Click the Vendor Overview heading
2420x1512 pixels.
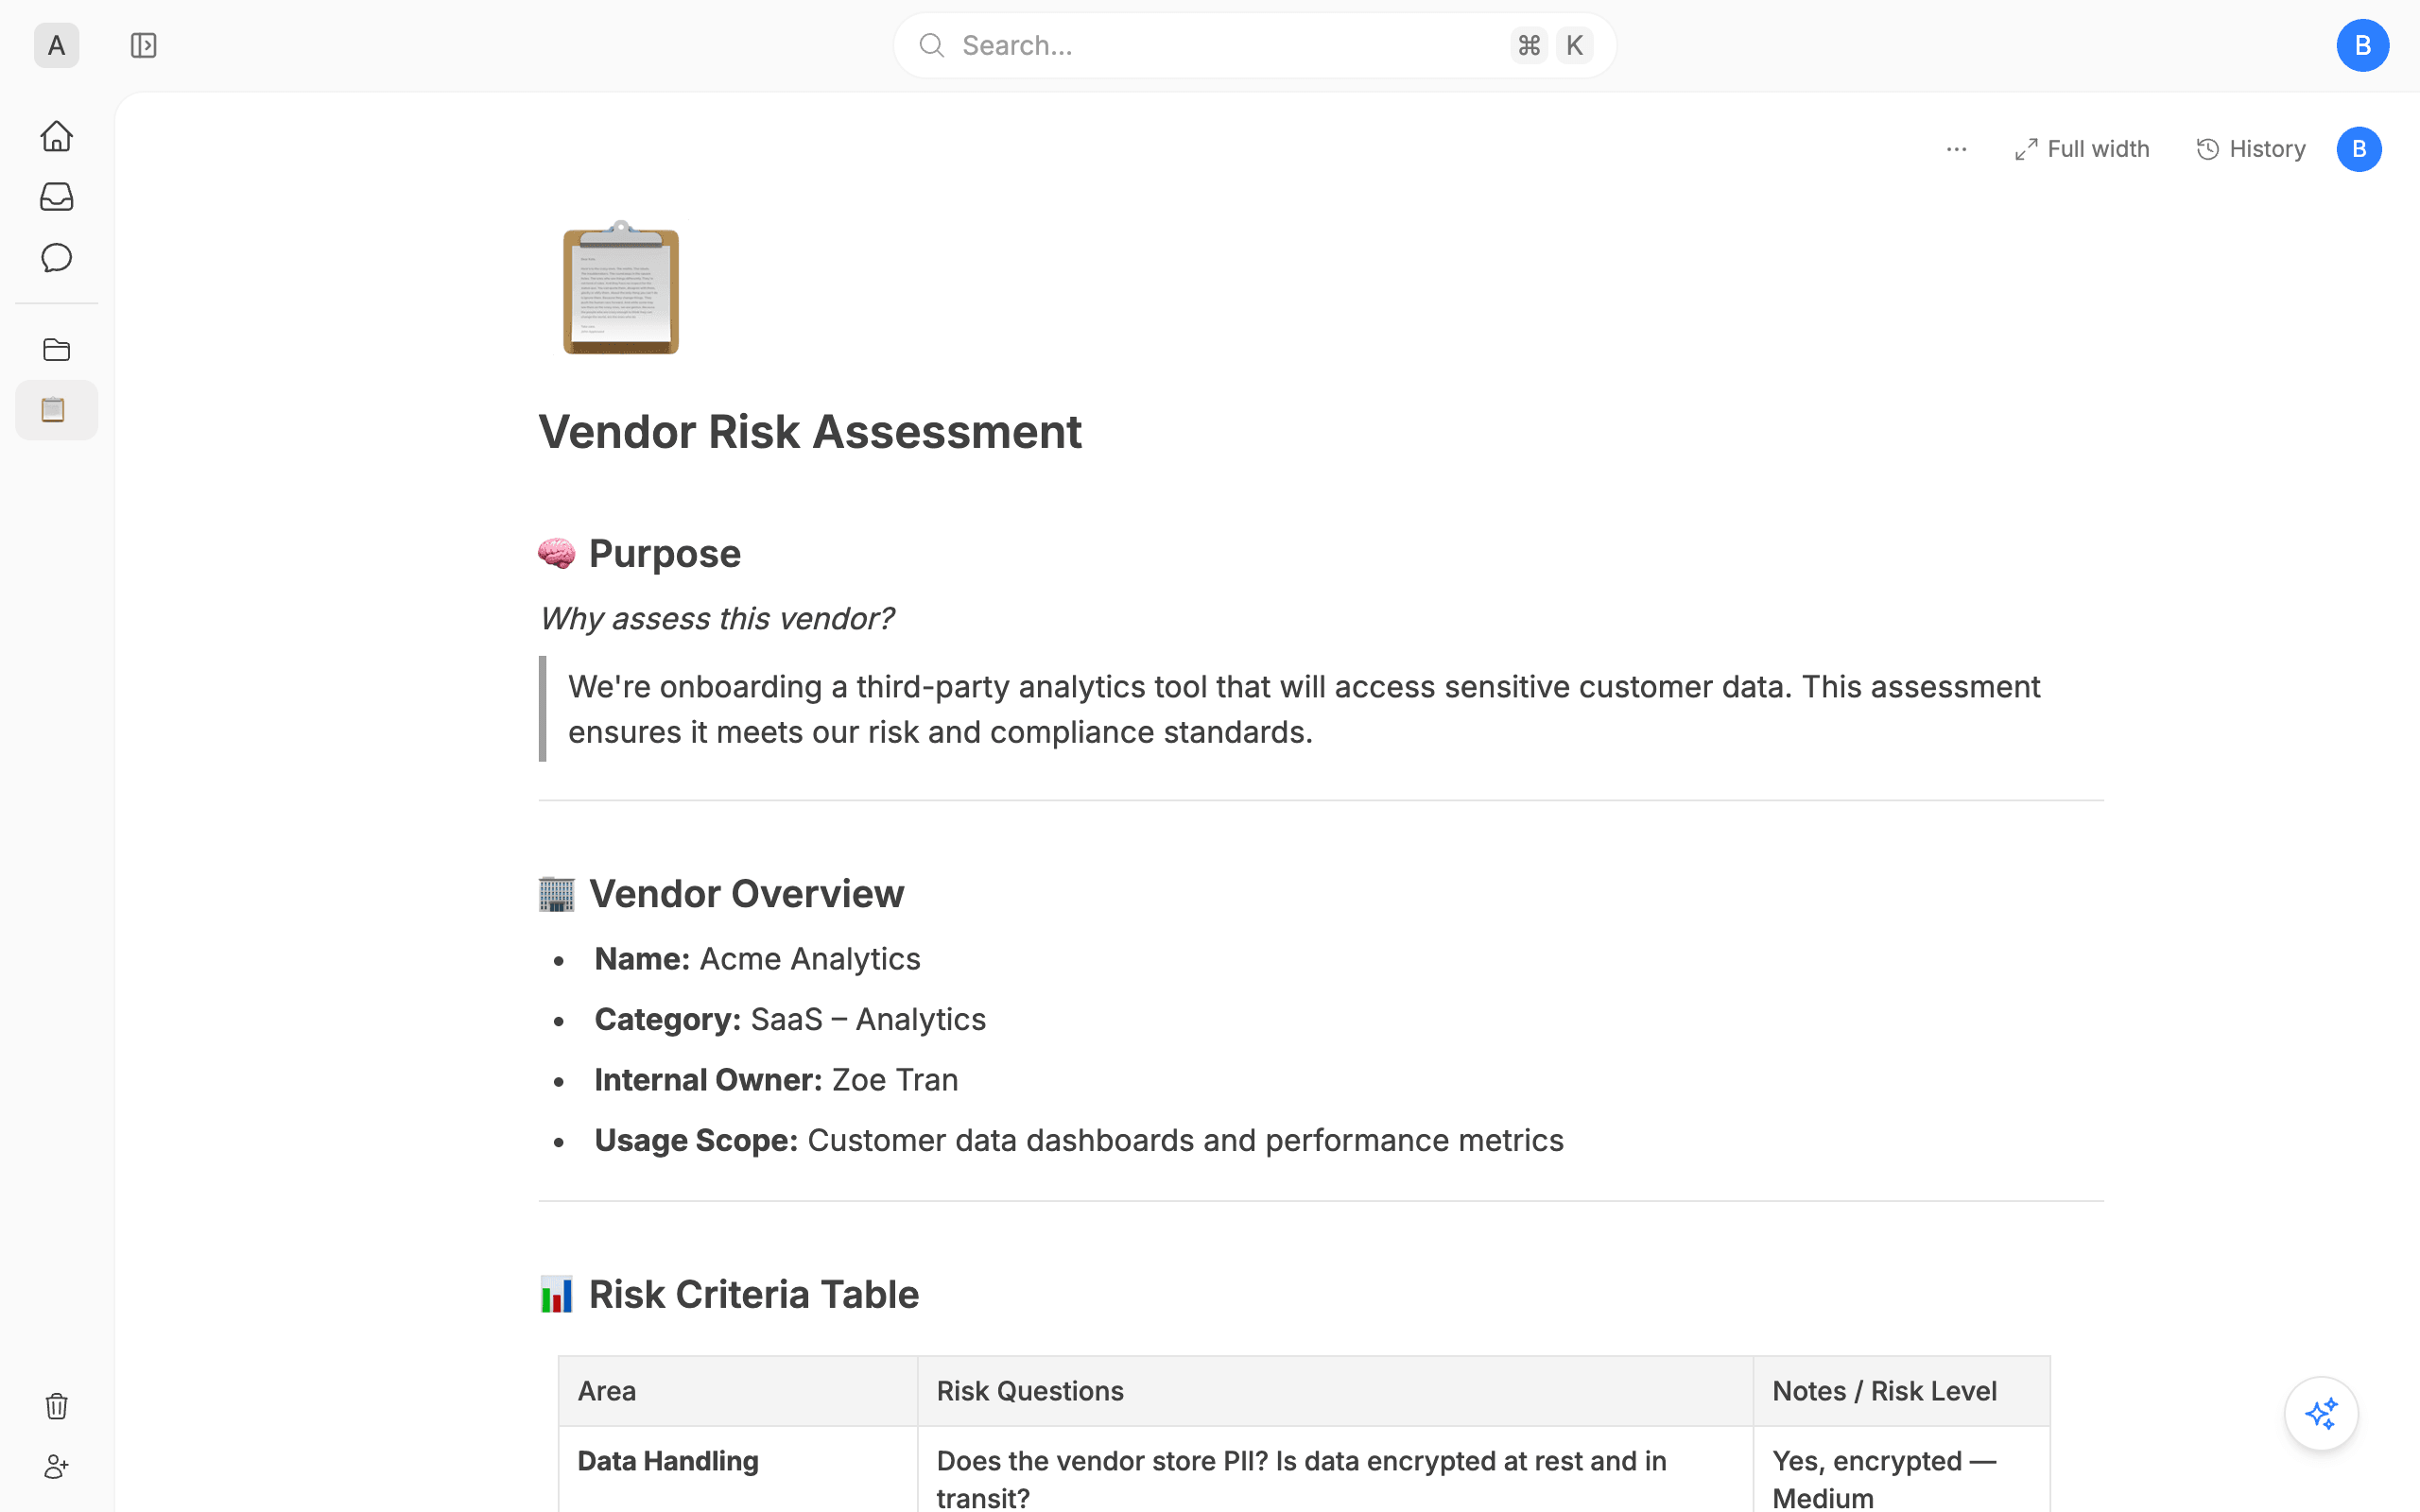click(x=721, y=894)
